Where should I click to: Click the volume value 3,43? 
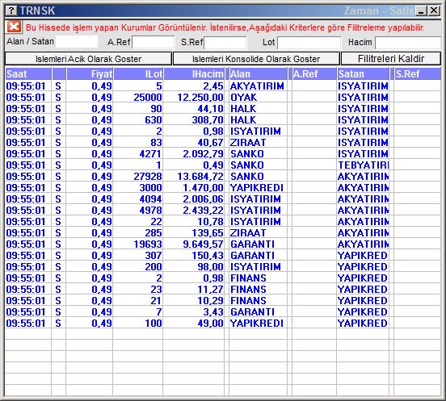tap(213, 311)
